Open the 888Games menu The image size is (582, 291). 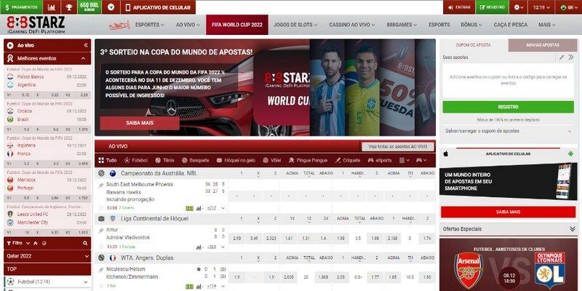402,25
